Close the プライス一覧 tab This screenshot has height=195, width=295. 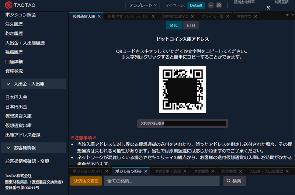click(228, 17)
